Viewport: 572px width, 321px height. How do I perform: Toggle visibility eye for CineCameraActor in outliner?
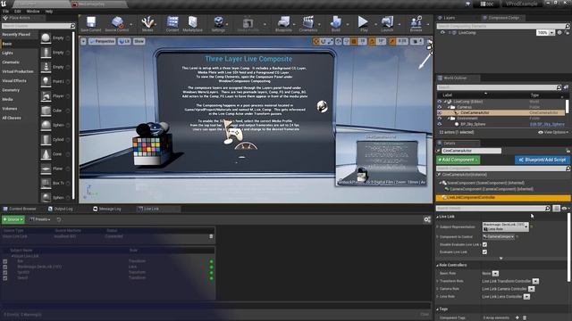[x=440, y=113]
